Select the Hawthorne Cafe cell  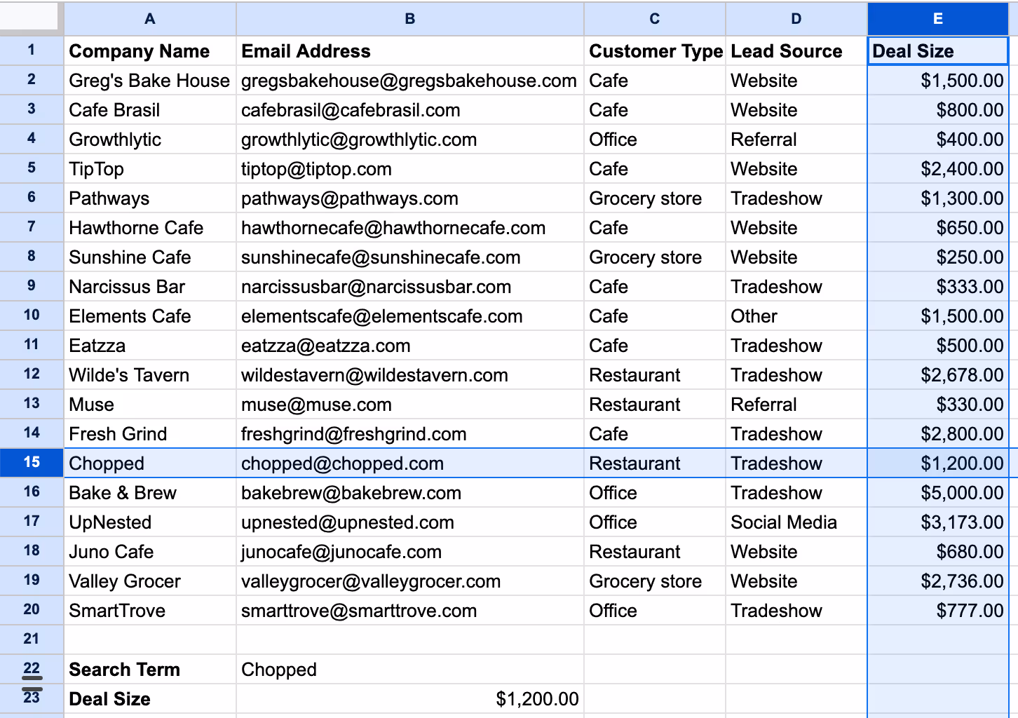point(150,228)
